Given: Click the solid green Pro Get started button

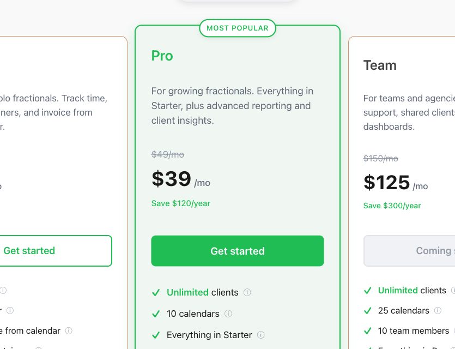Looking at the screenshot, I should coord(238,251).
